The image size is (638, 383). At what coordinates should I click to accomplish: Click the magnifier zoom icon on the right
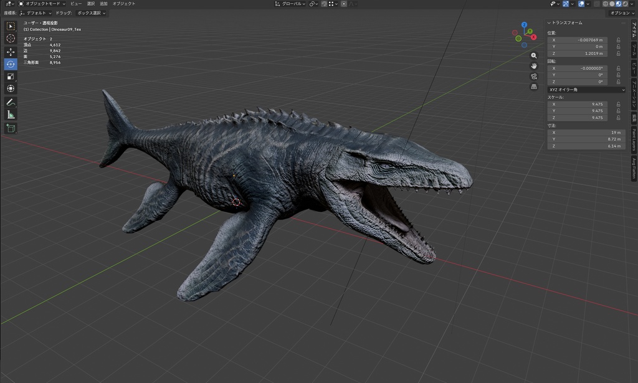pos(534,55)
